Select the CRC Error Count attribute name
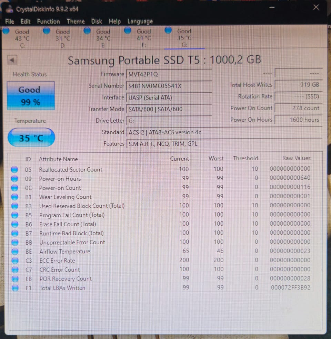Screen dimensions: 331x339 coord(60,270)
